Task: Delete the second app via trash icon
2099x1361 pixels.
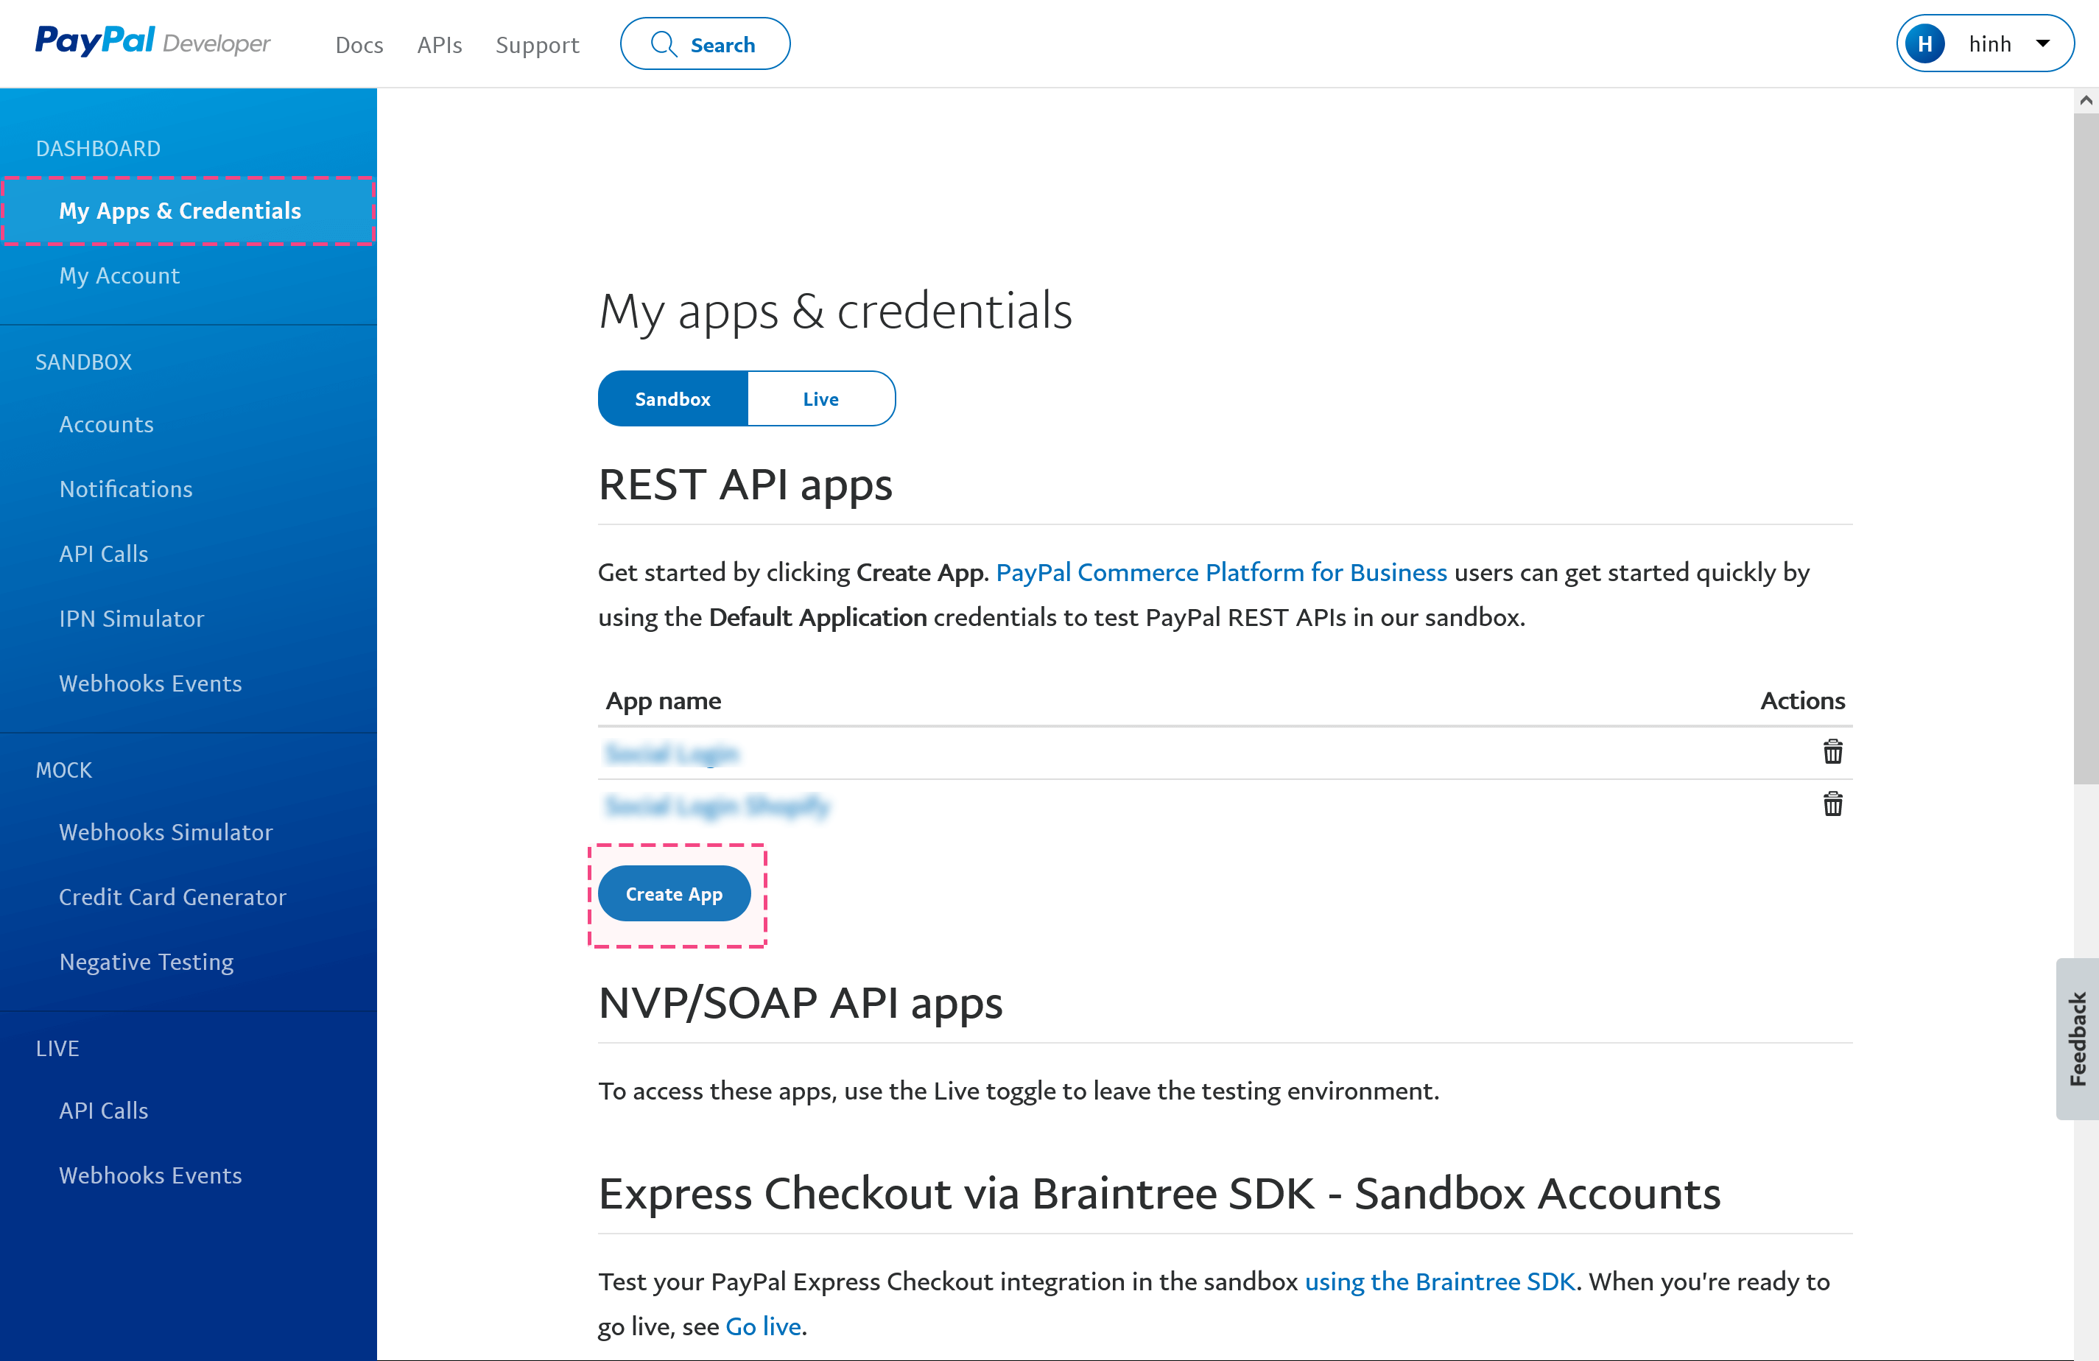Action: click(x=1832, y=804)
